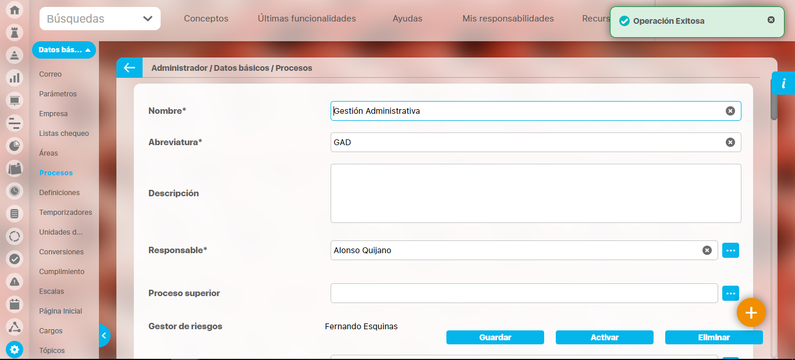This screenshot has height=360, width=795.
Task: Open the home icon in sidebar
Action: pos(15,9)
